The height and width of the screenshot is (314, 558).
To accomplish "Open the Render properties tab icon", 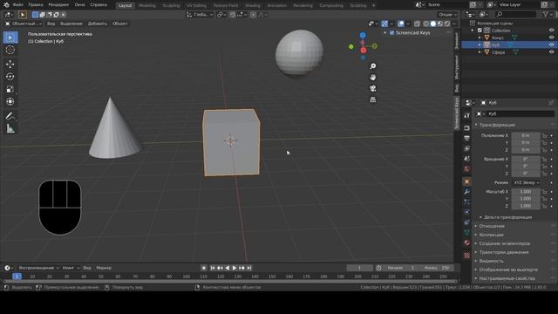I will 467,128.
